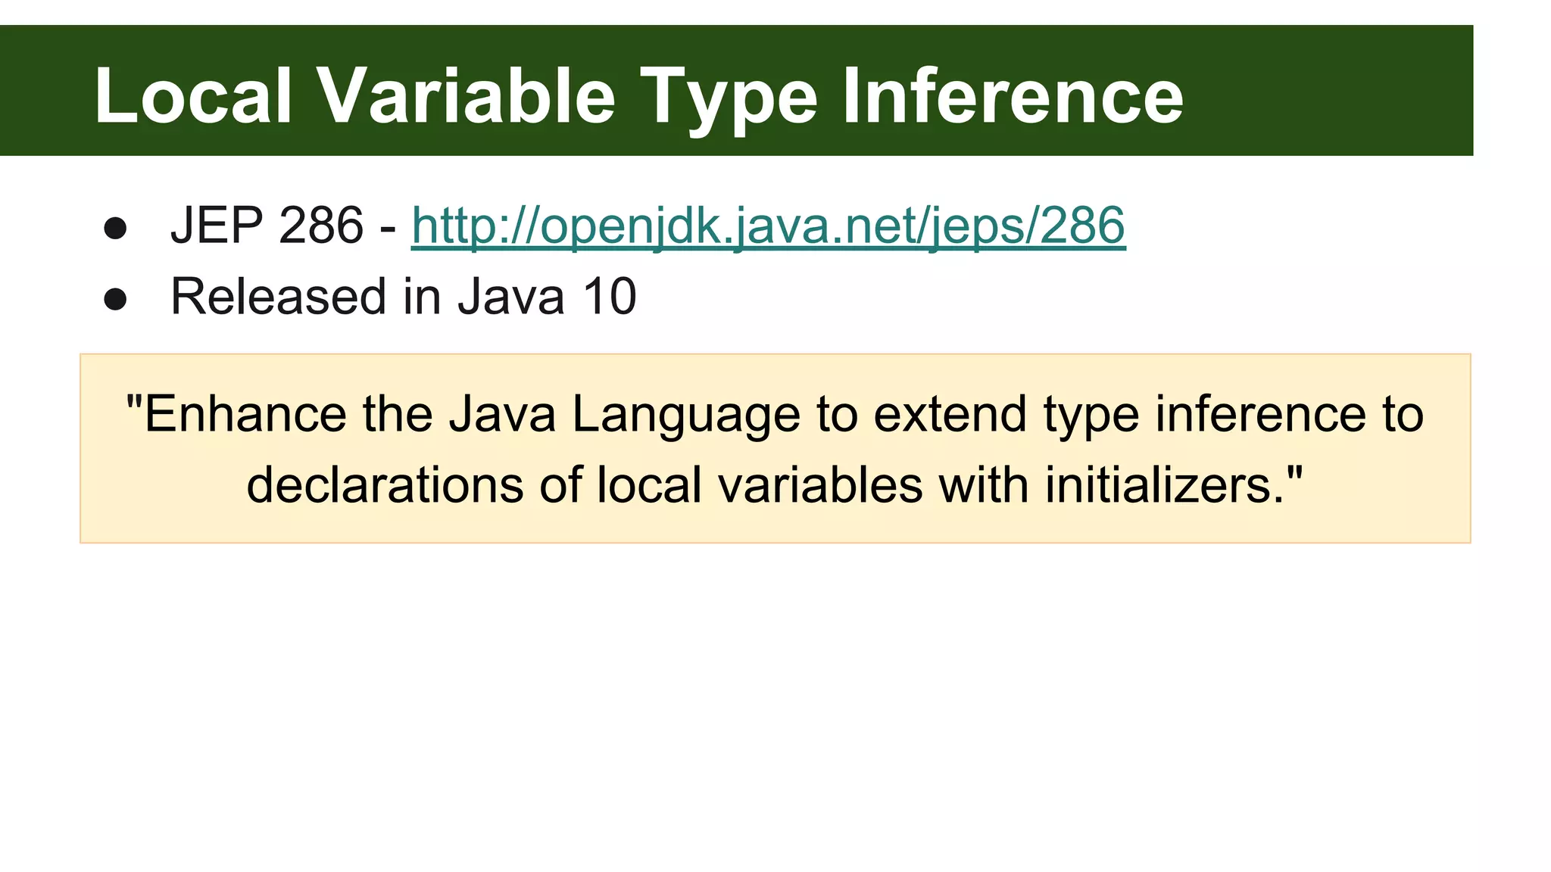Click the dash between 'JEP 286' and the link
Viewport: 1551px width, 872px height.
click(x=388, y=227)
